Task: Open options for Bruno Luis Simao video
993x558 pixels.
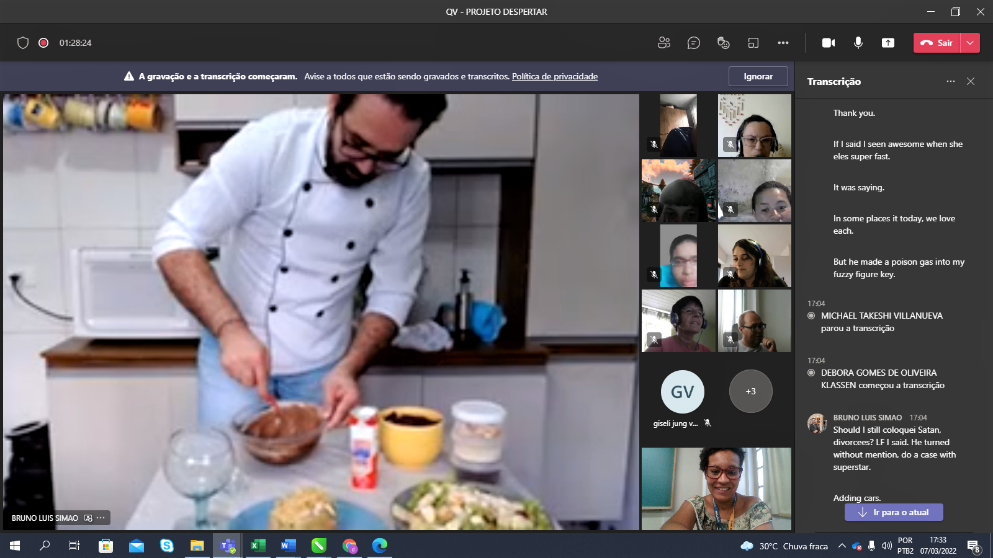Action: pos(101,518)
